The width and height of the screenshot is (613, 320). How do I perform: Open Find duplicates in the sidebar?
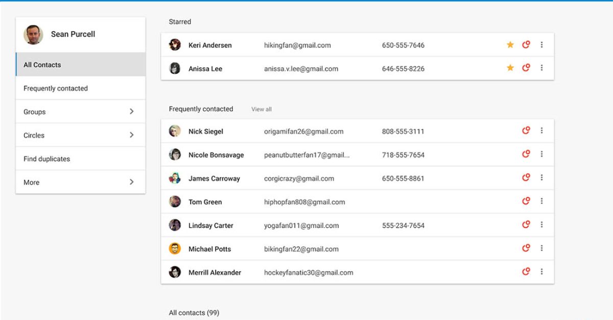click(x=46, y=158)
